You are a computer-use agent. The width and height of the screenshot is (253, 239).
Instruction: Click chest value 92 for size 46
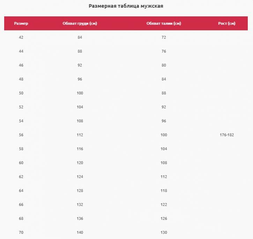pos(80,65)
